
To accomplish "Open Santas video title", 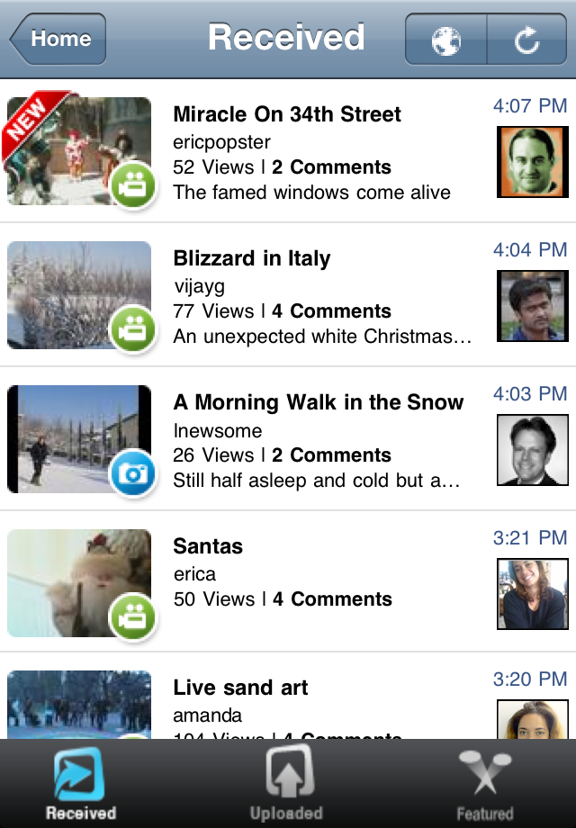I will [208, 546].
